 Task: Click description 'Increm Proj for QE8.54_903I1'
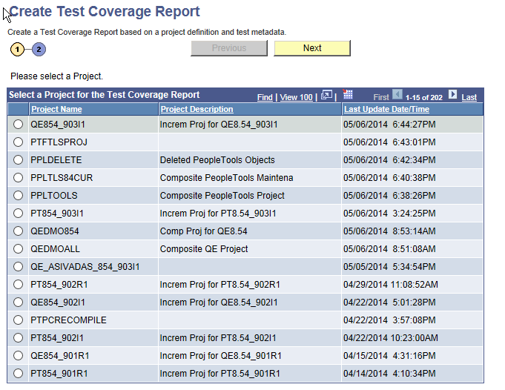219,125
